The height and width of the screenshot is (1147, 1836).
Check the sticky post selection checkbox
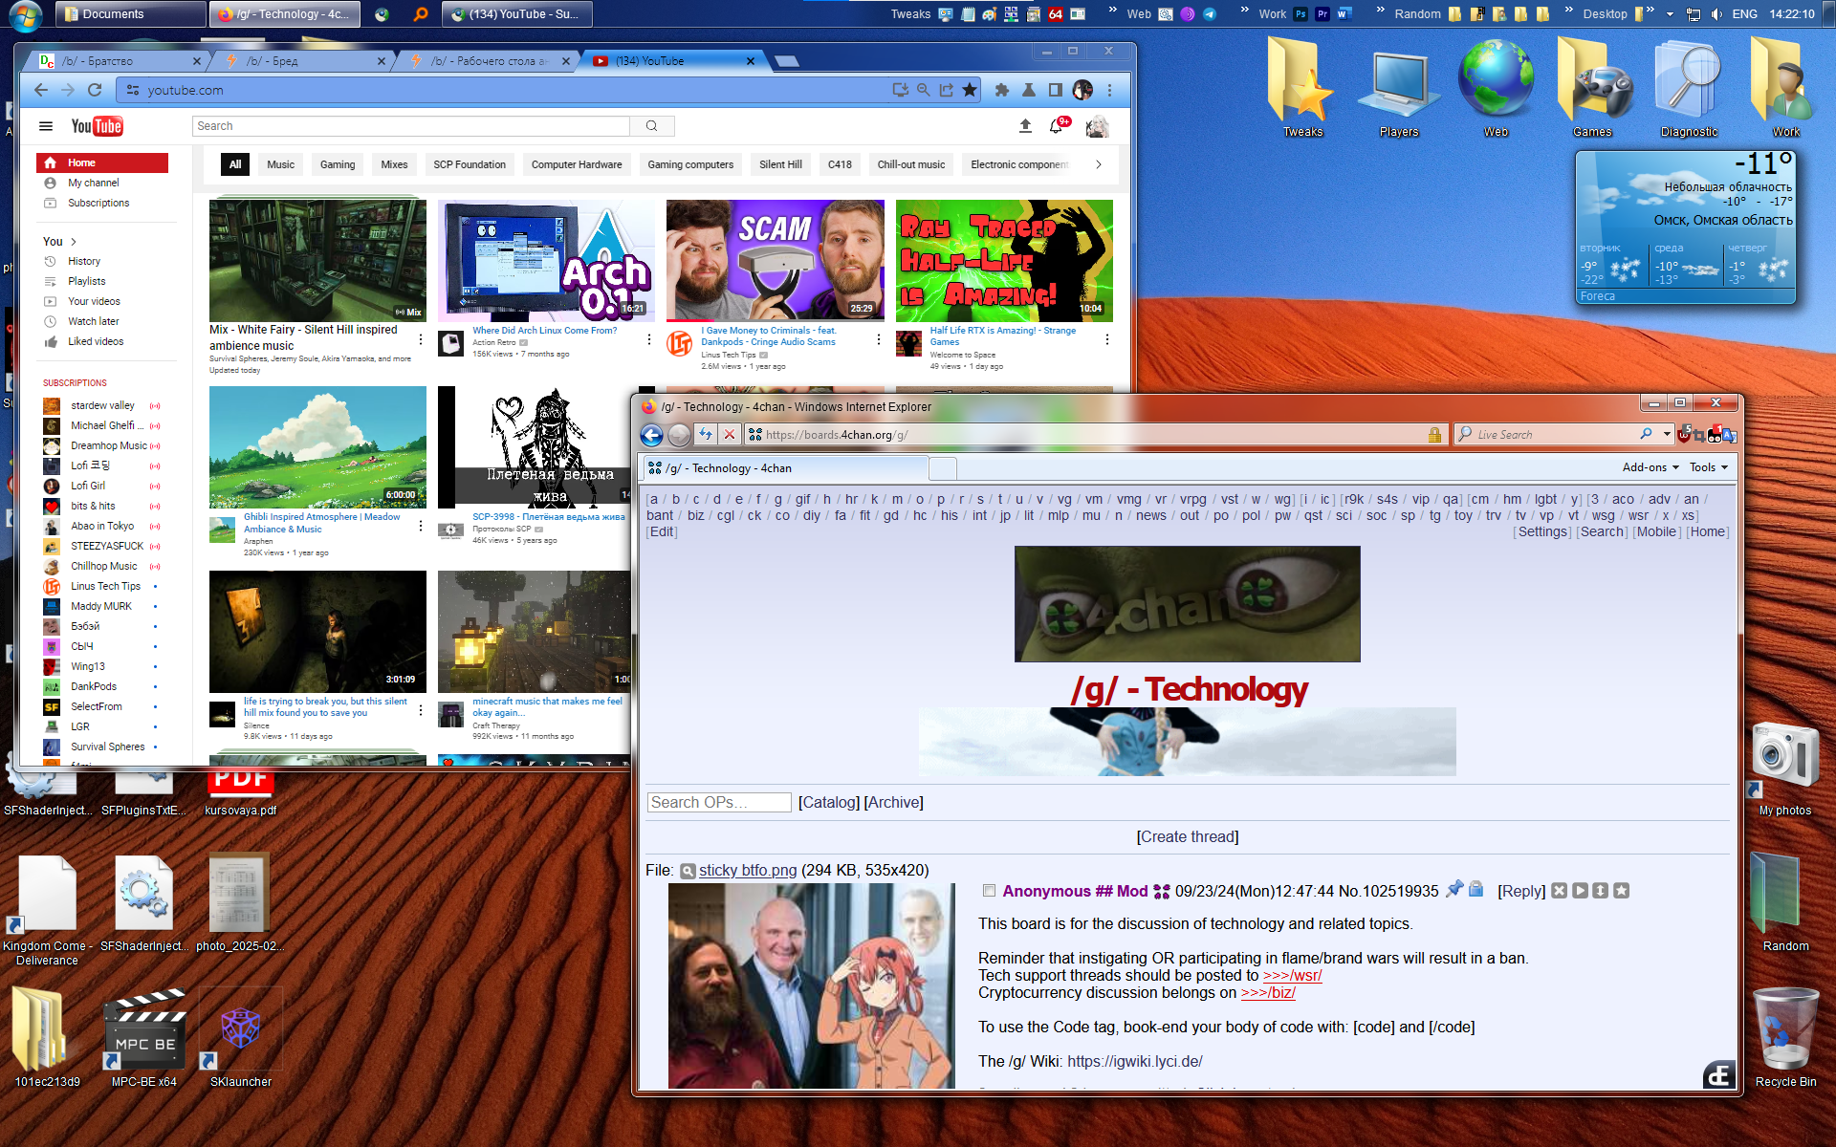click(x=989, y=891)
